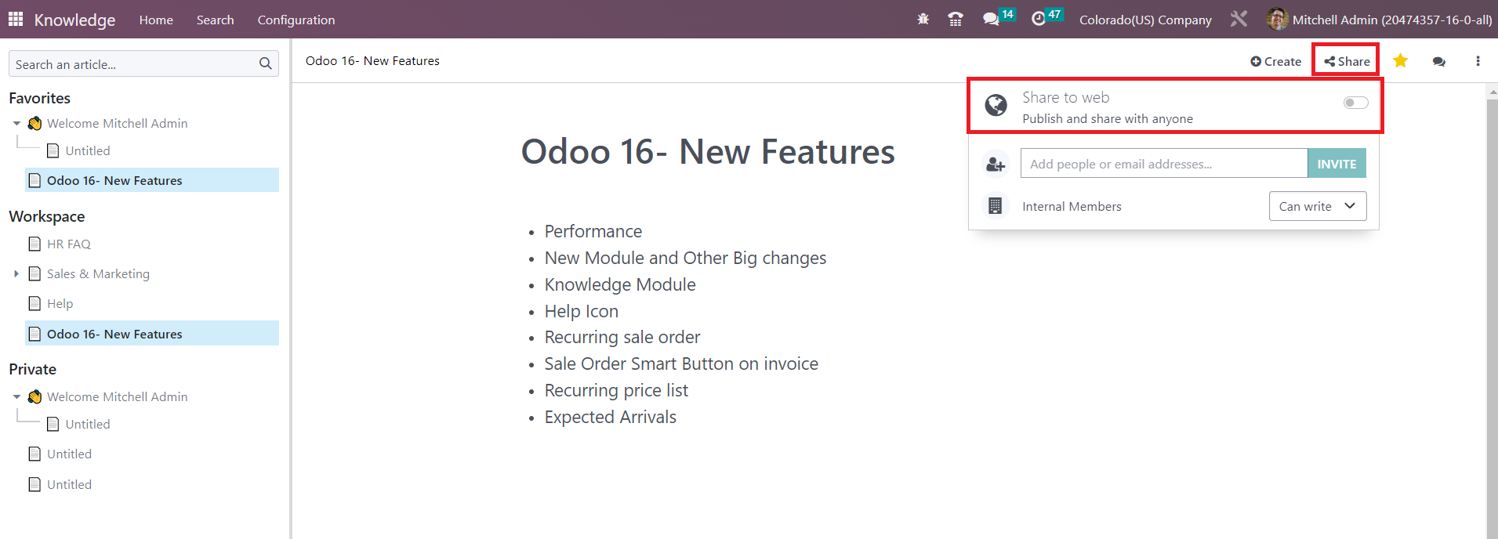Click the favorite star icon
Screen dimensions: 1498x539
(1401, 60)
